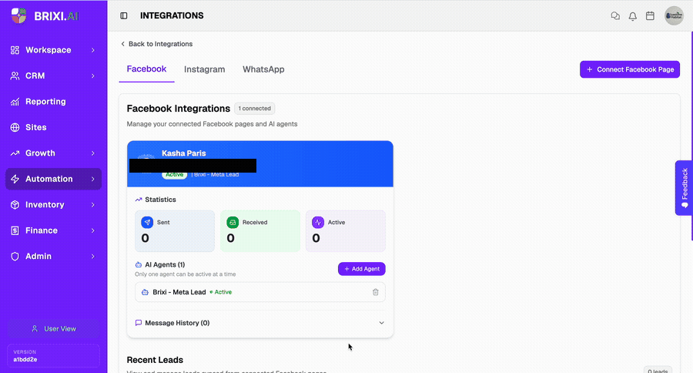693x373 pixels.
Task: Open the Feedback side tab
Action: (x=685, y=187)
